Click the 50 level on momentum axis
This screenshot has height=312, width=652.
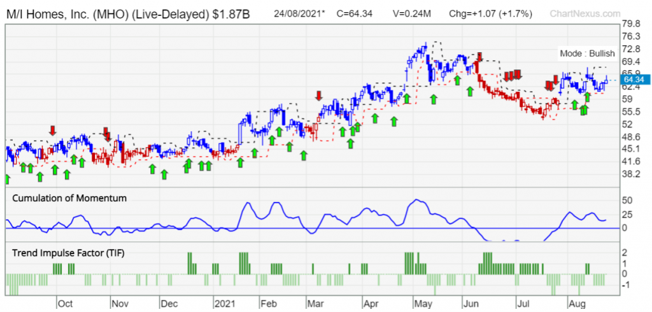pyautogui.click(x=627, y=201)
